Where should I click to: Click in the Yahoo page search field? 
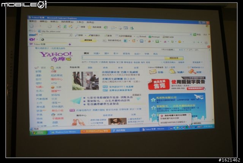coord(123,58)
